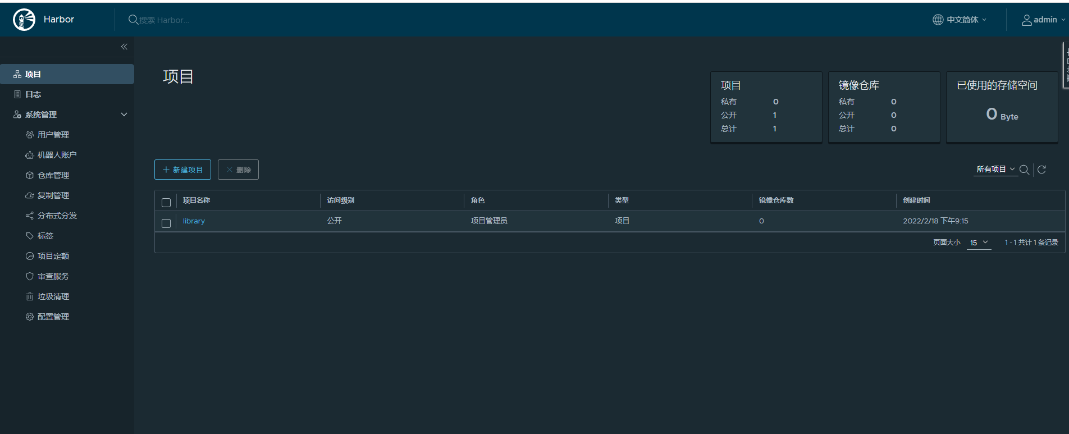Open the page size dropdown showing 15
The width and height of the screenshot is (1069, 434).
(978, 243)
